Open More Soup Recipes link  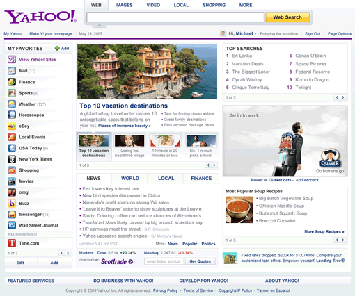(324, 231)
